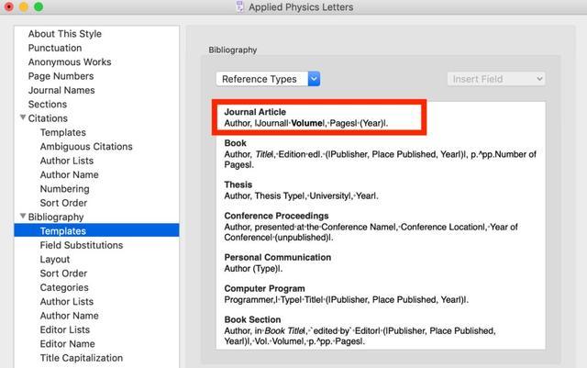Viewport: 587px width, 368px height.
Task: Zoom the window with green button
Action: pyautogui.click(x=39, y=6)
